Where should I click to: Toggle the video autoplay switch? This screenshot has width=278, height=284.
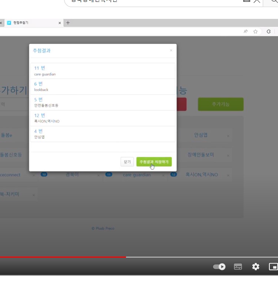click(219, 267)
